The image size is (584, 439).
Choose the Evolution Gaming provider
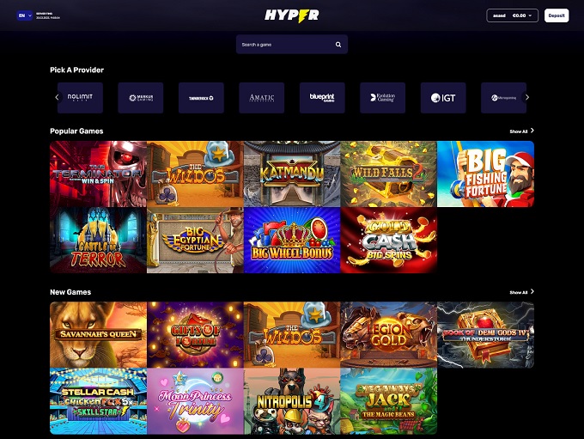pyautogui.click(x=382, y=98)
